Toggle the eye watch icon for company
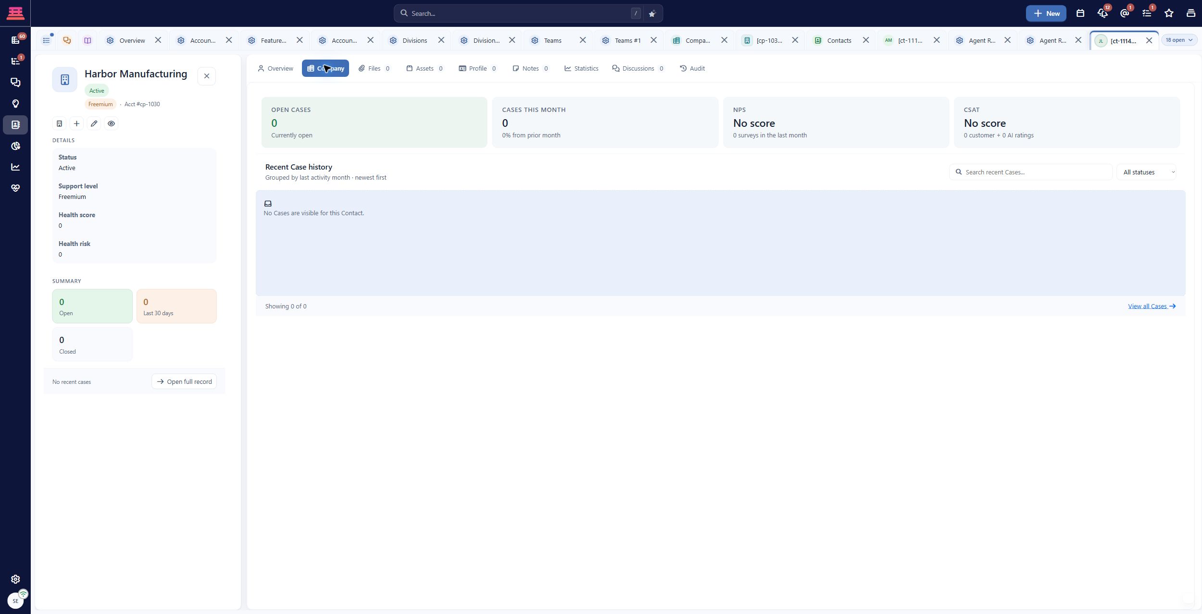The image size is (1202, 614). pos(111,123)
